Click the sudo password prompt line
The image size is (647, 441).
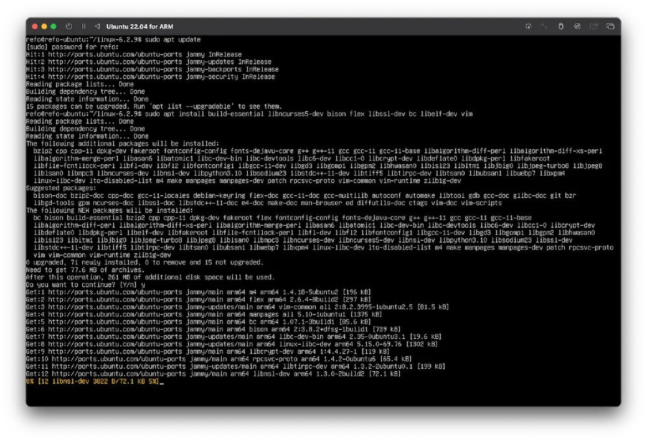pos(74,47)
